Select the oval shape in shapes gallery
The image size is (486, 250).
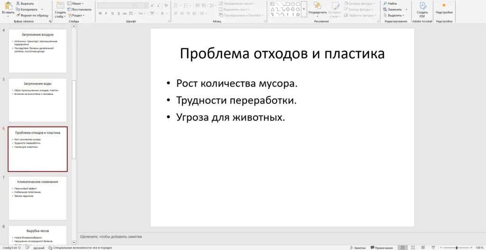tap(292, 4)
